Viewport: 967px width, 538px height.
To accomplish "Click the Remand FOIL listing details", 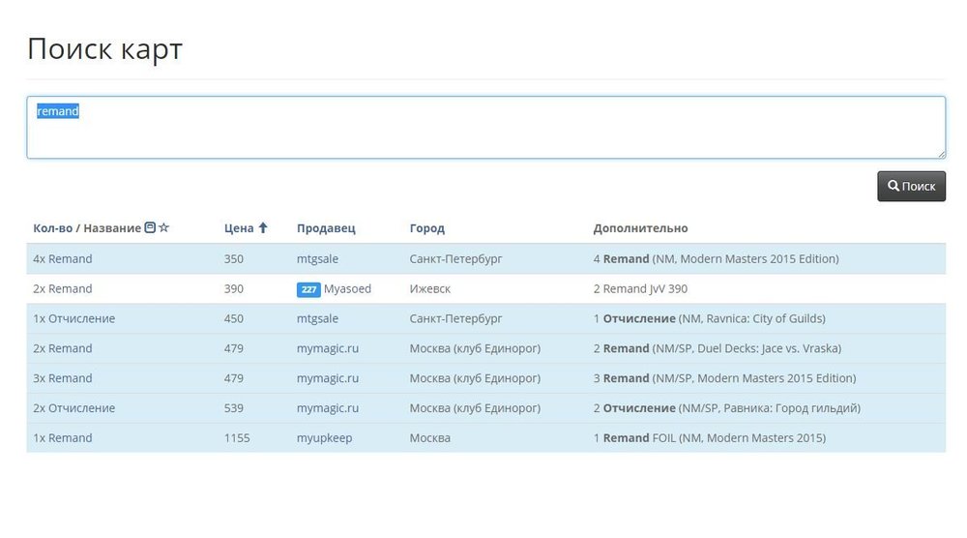I will [709, 438].
